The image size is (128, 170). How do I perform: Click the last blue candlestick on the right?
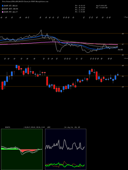point(118,75)
